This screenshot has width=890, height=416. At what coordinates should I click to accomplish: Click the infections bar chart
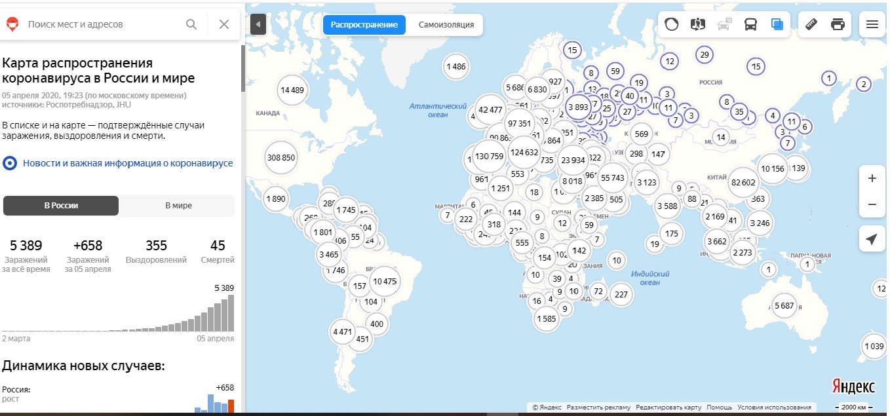118,313
